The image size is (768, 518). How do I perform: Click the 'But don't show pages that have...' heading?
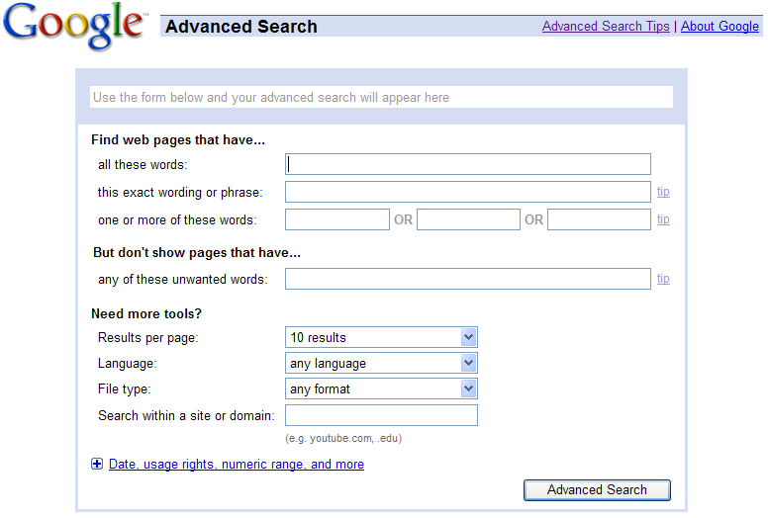click(x=196, y=253)
